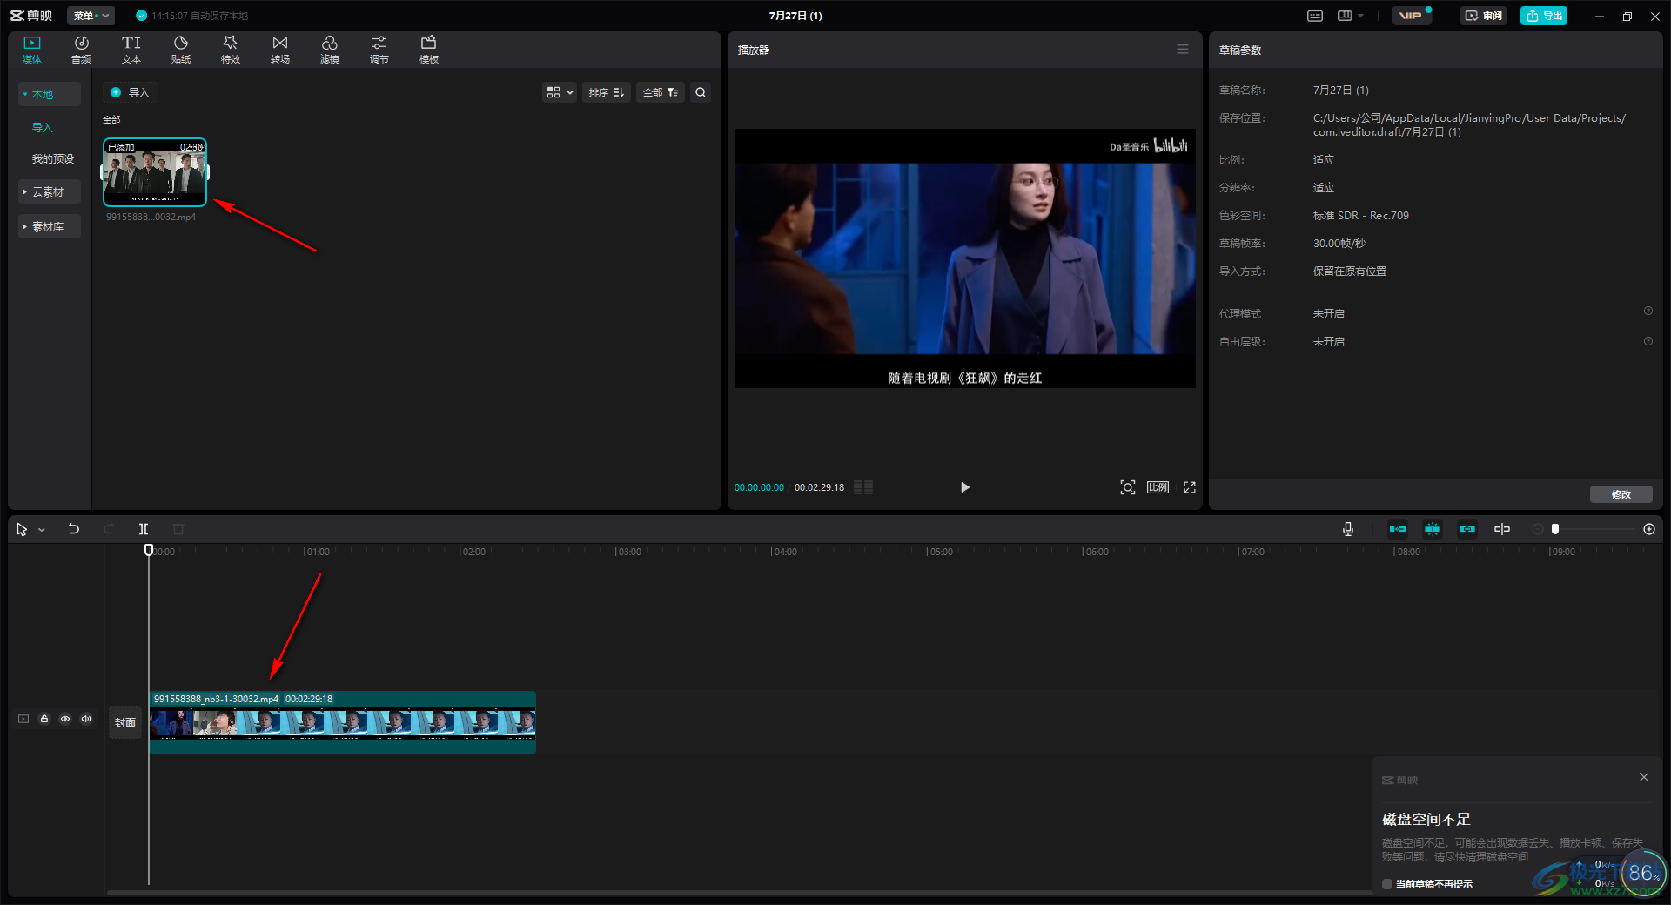
Task: Click the player focus/snapshot frame icon
Action: point(1128,487)
